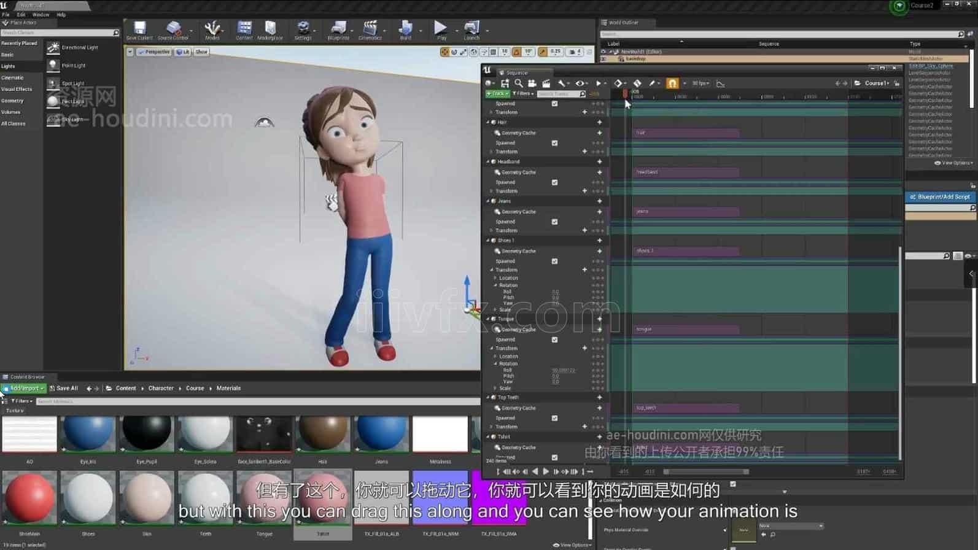Image resolution: width=978 pixels, height=550 pixels.
Task: Select the viewport scale mode icon
Action: click(x=464, y=52)
